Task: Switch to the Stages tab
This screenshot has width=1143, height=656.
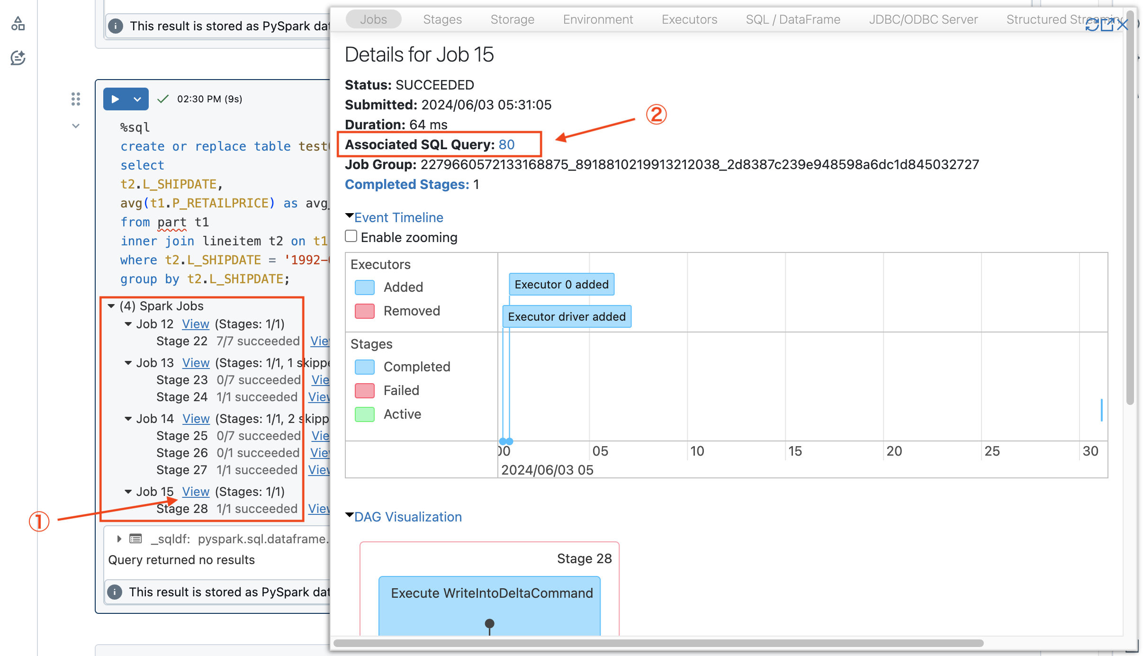Action: (x=442, y=19)
